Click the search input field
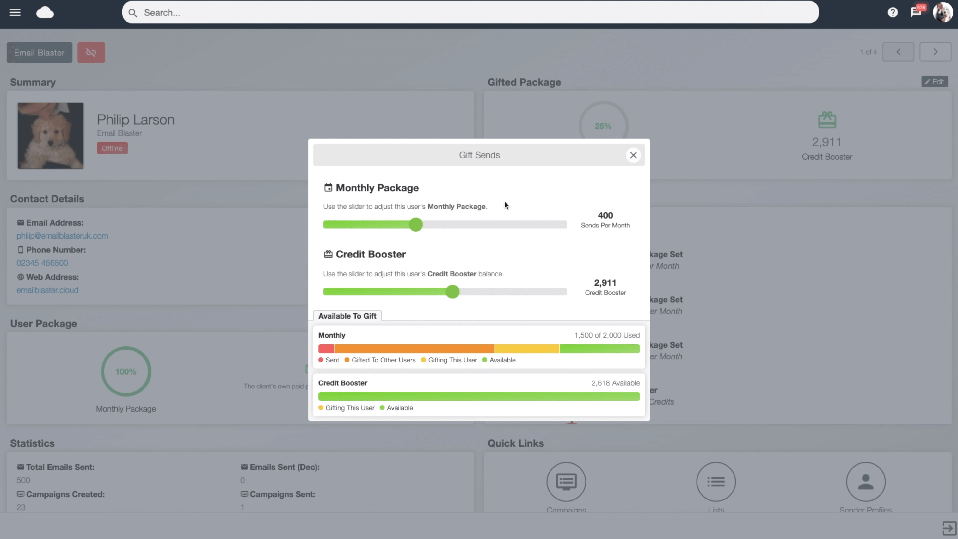Viewport: 958px width, 539px height. point(470,12)
